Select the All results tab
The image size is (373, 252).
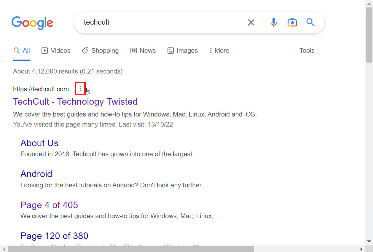[x=22, y=51]
